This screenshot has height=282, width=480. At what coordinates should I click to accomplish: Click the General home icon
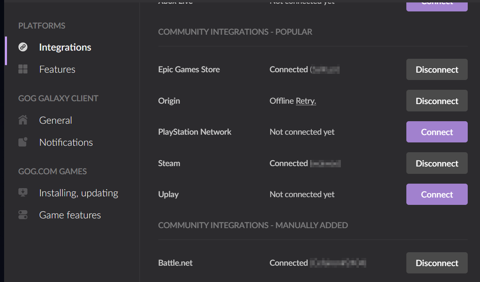click(x=23, y=120)
